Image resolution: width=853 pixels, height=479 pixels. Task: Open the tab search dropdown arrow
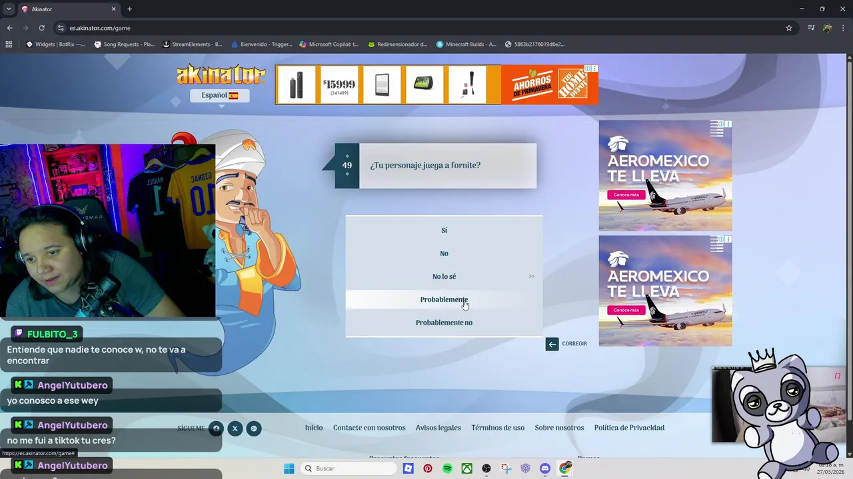click(8, 9)
